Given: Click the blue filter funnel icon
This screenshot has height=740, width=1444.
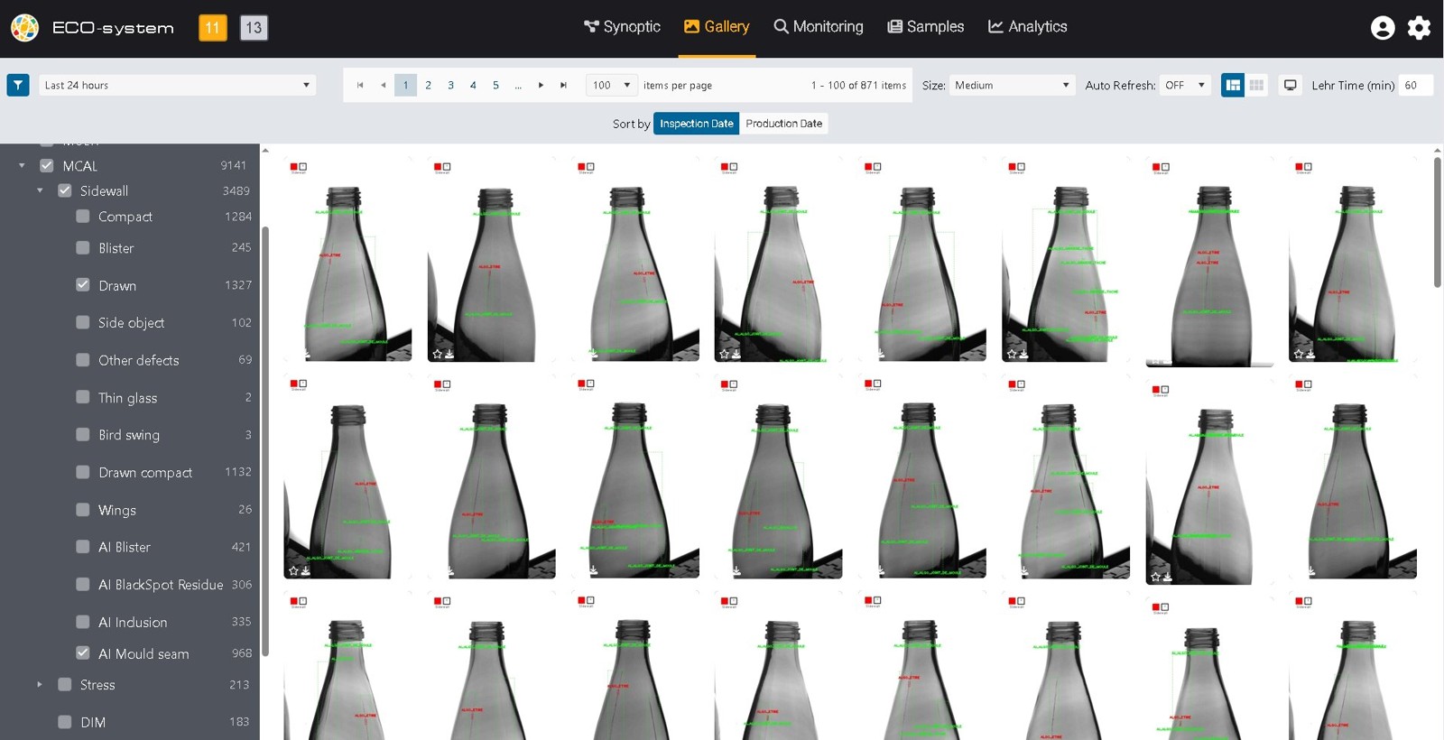Looking at the screenshot, I should 18,85.
